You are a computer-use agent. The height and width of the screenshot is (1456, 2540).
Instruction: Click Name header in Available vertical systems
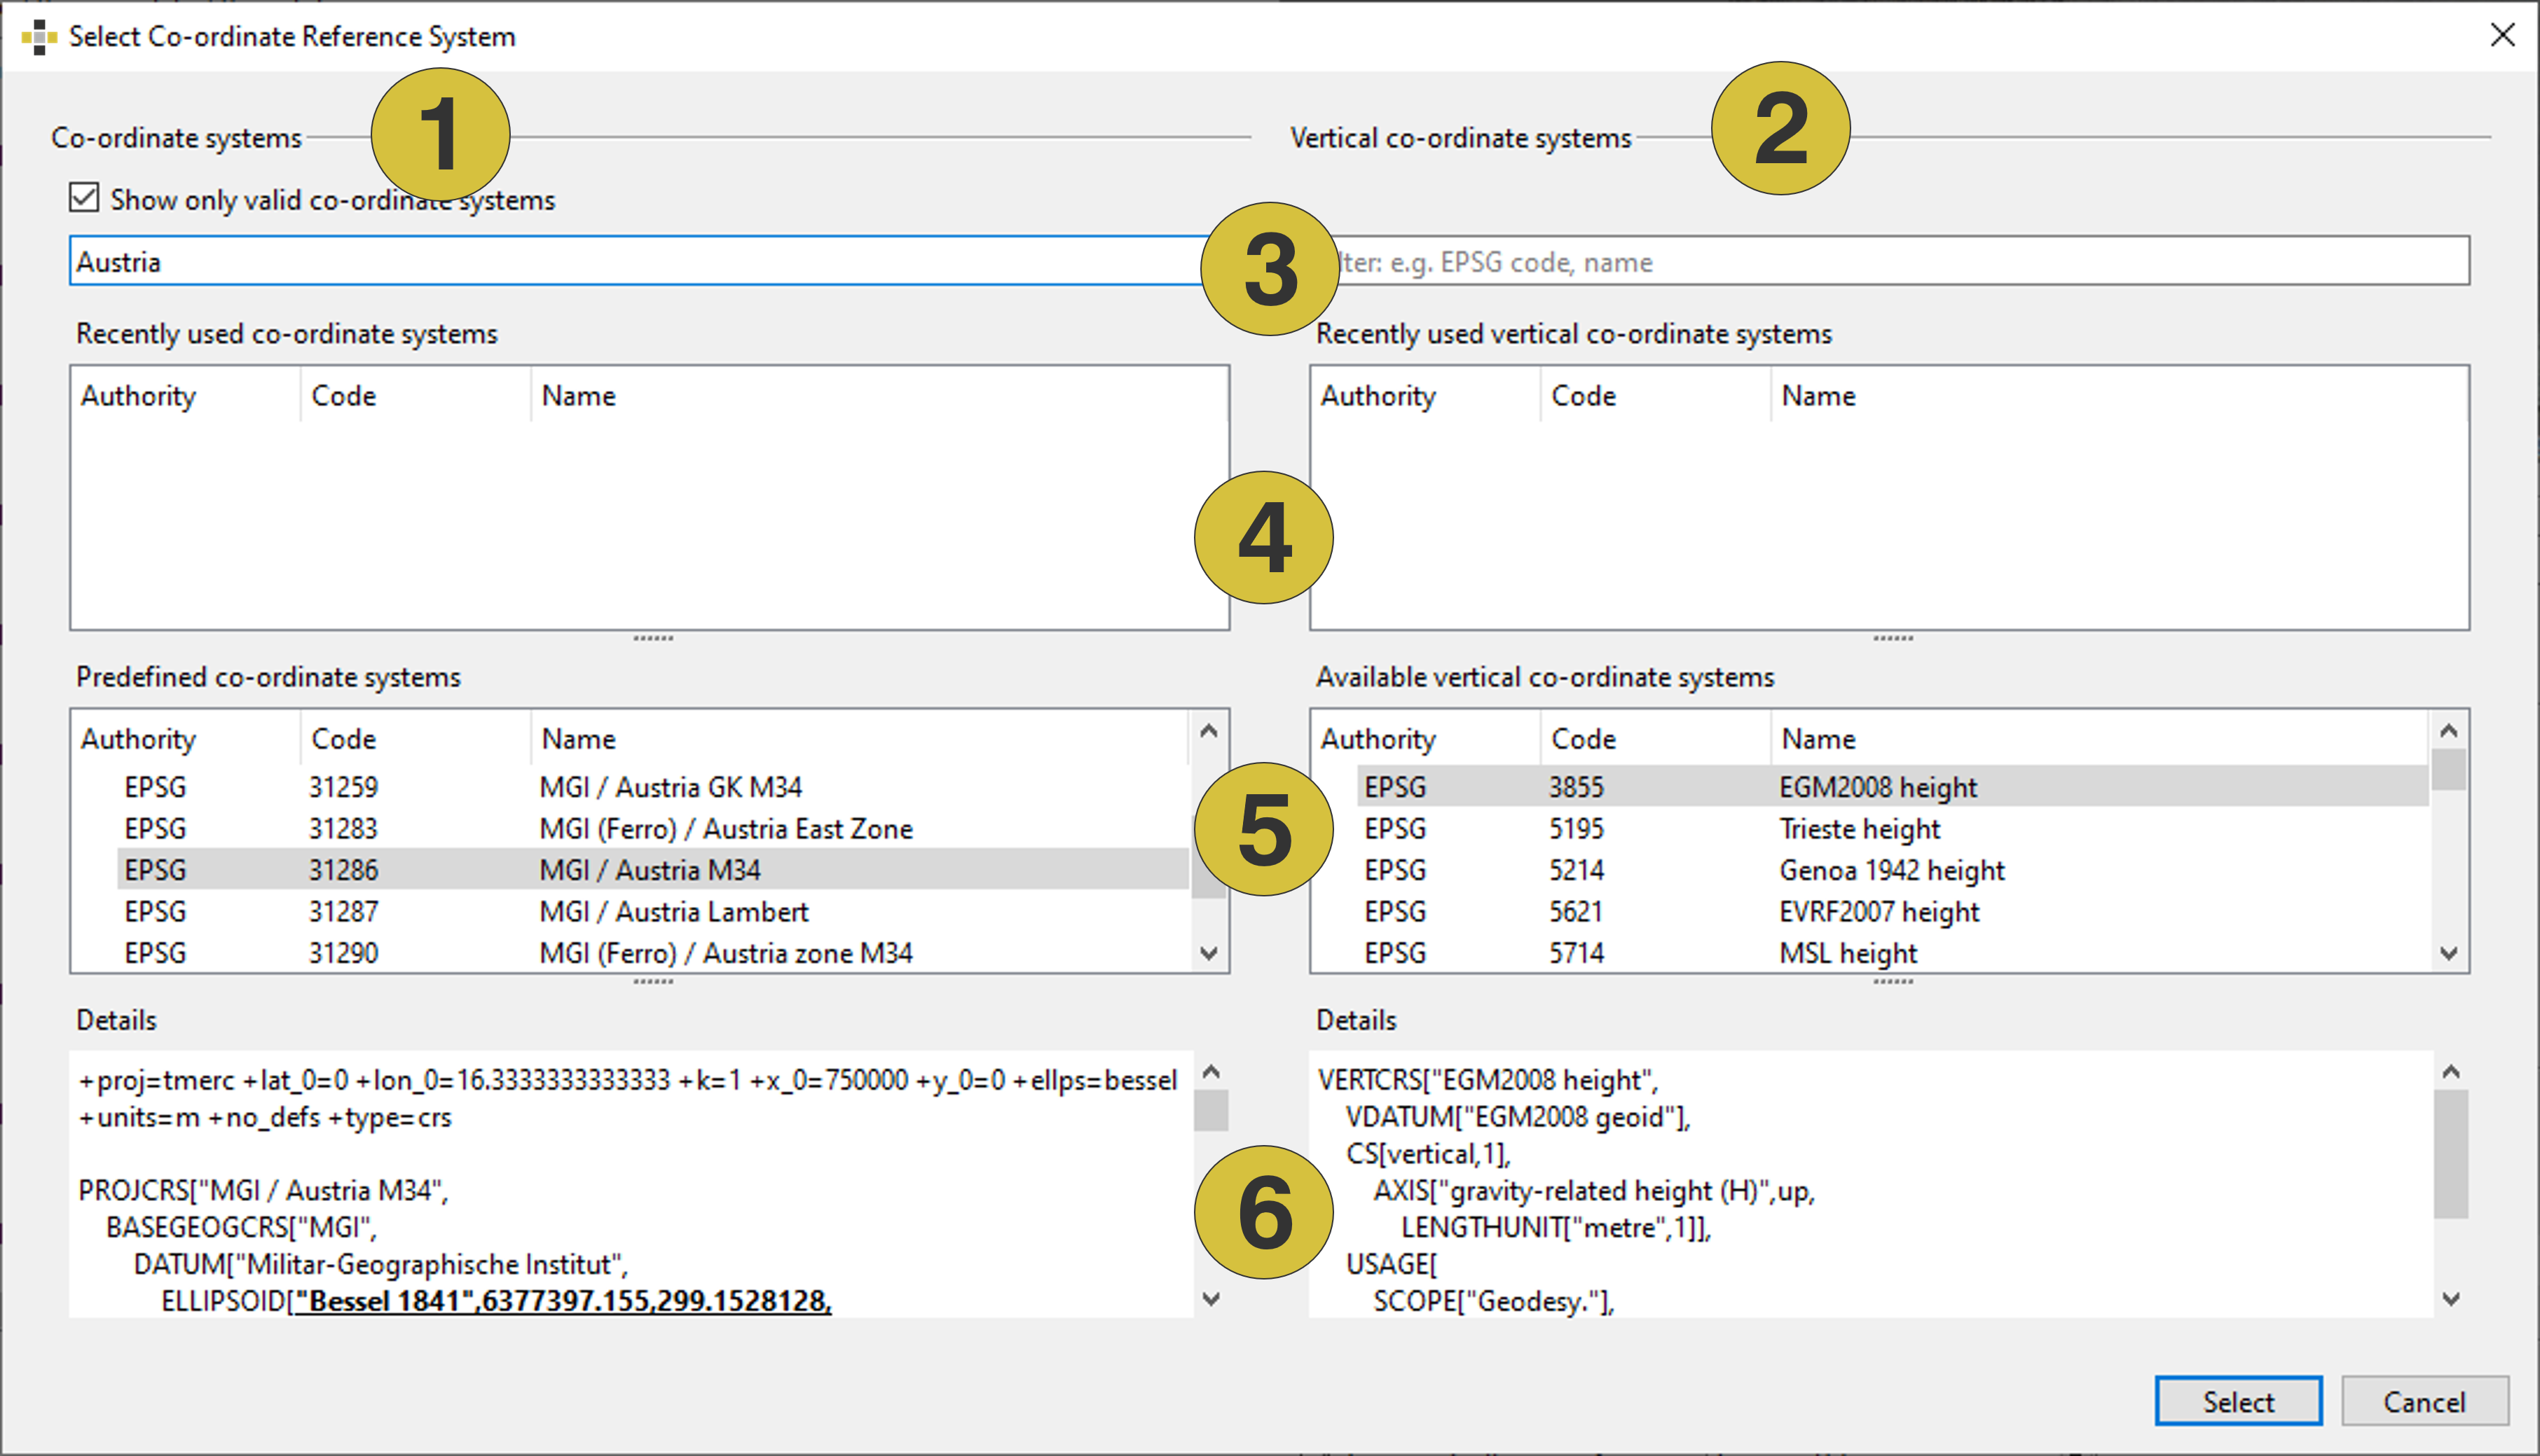pyautogui.click(x=2100, y=739)
